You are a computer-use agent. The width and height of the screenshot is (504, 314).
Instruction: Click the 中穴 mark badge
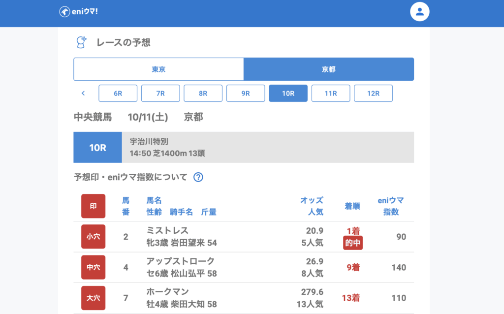(x=93, y=267)
